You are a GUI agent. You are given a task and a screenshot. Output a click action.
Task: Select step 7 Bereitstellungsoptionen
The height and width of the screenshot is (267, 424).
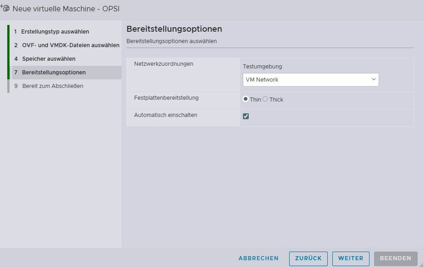[x=66, y=73]
